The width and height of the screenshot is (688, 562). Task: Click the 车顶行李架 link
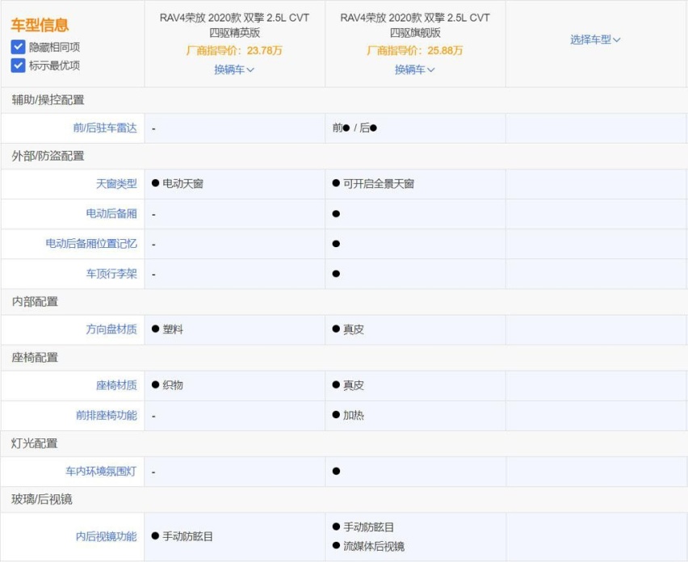point(111,273)
